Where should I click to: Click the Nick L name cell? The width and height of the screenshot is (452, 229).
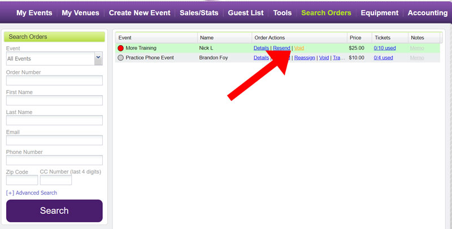click(x=206, y=48)
